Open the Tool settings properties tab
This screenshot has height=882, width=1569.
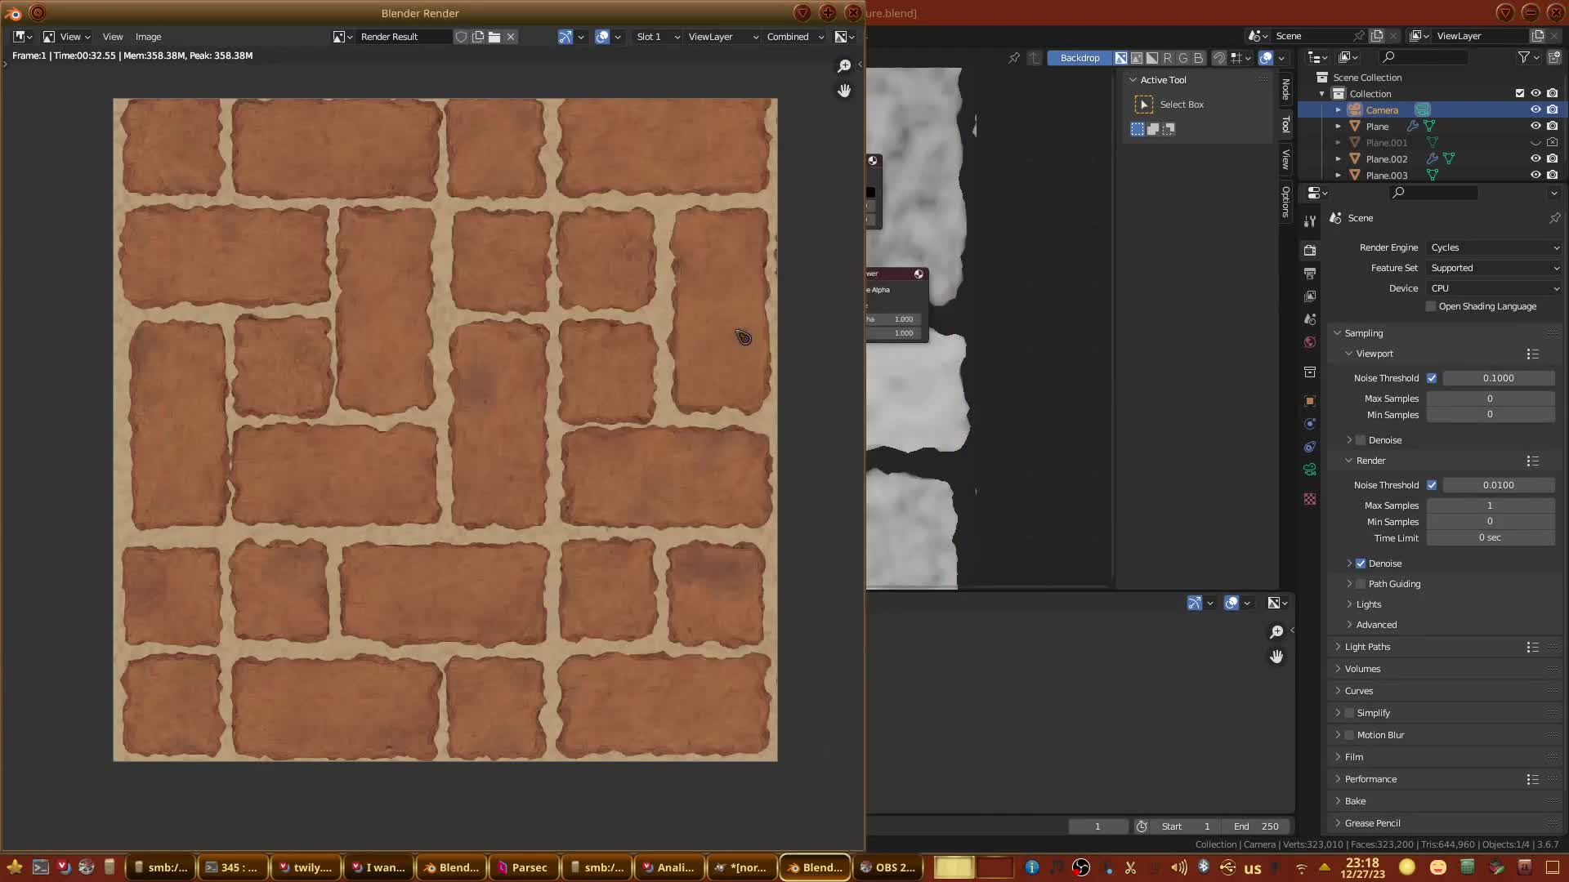1310,221
